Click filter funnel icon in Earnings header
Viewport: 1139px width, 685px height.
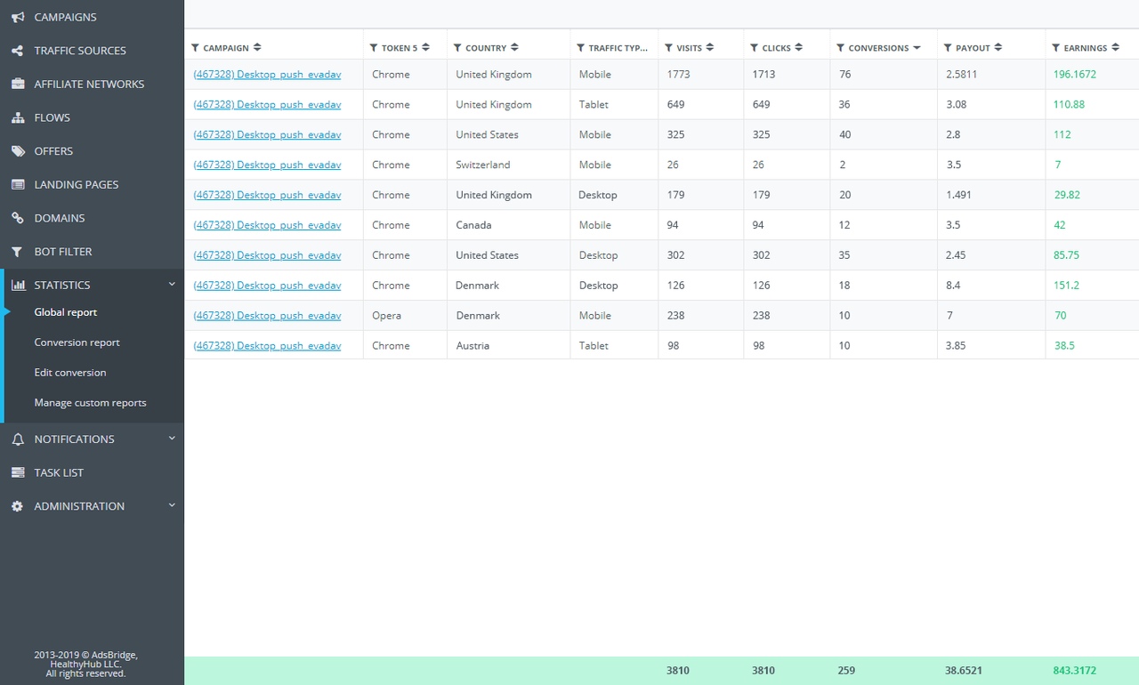pyautogui.click(x=1056, y=48)
